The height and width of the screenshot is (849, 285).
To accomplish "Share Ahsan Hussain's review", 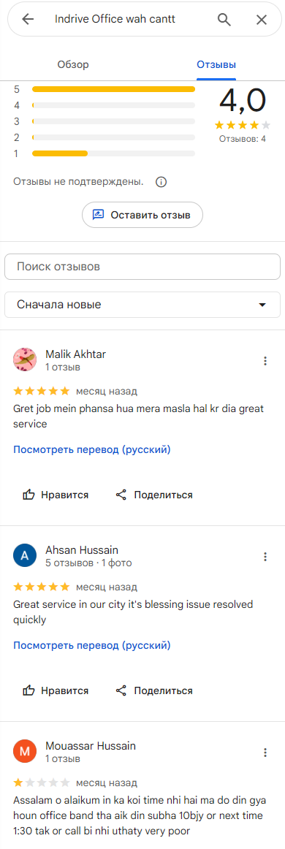I will point(154,690).
